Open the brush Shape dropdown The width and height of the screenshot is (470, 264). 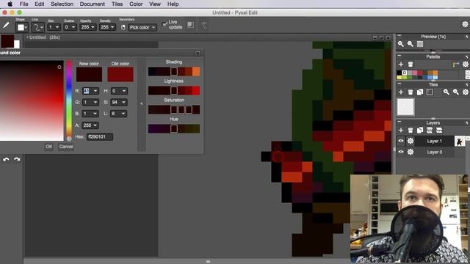[22, 28]
